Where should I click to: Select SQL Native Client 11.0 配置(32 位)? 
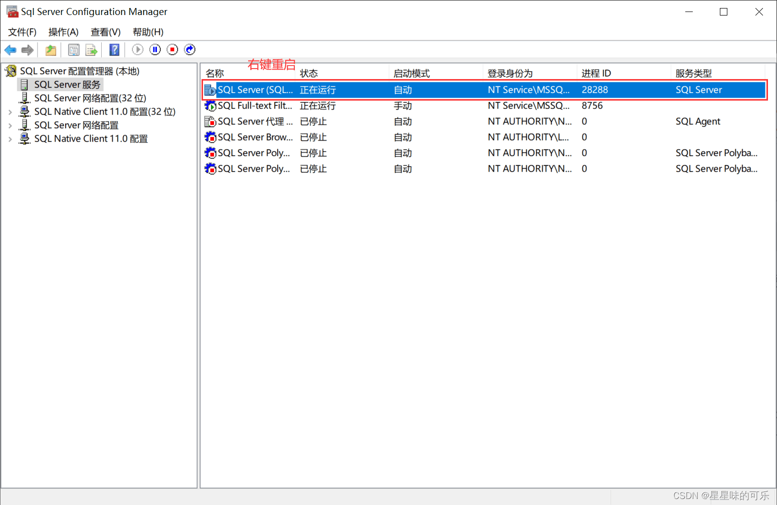click(105, 112)
